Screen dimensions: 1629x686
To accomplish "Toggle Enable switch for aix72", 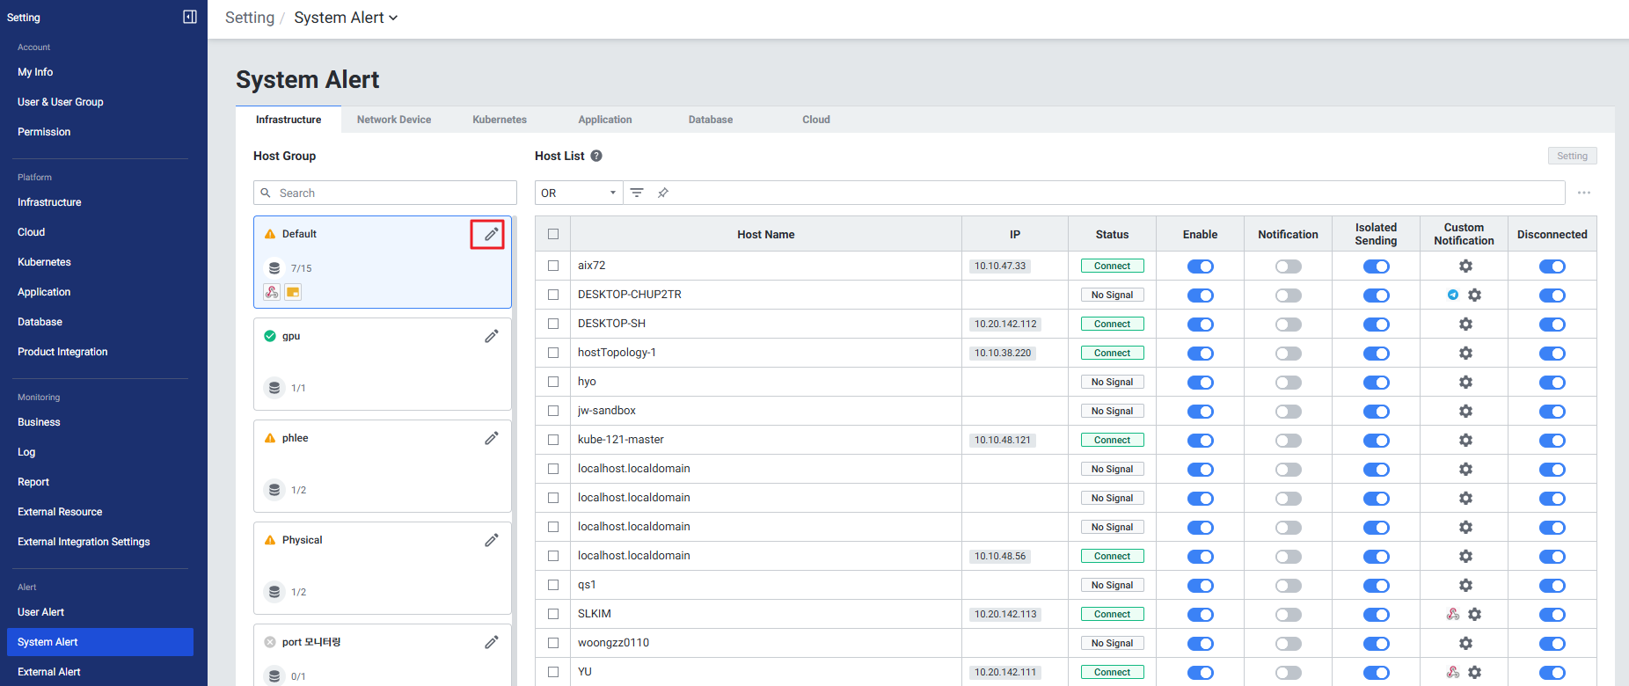I will pos(1200,266).
